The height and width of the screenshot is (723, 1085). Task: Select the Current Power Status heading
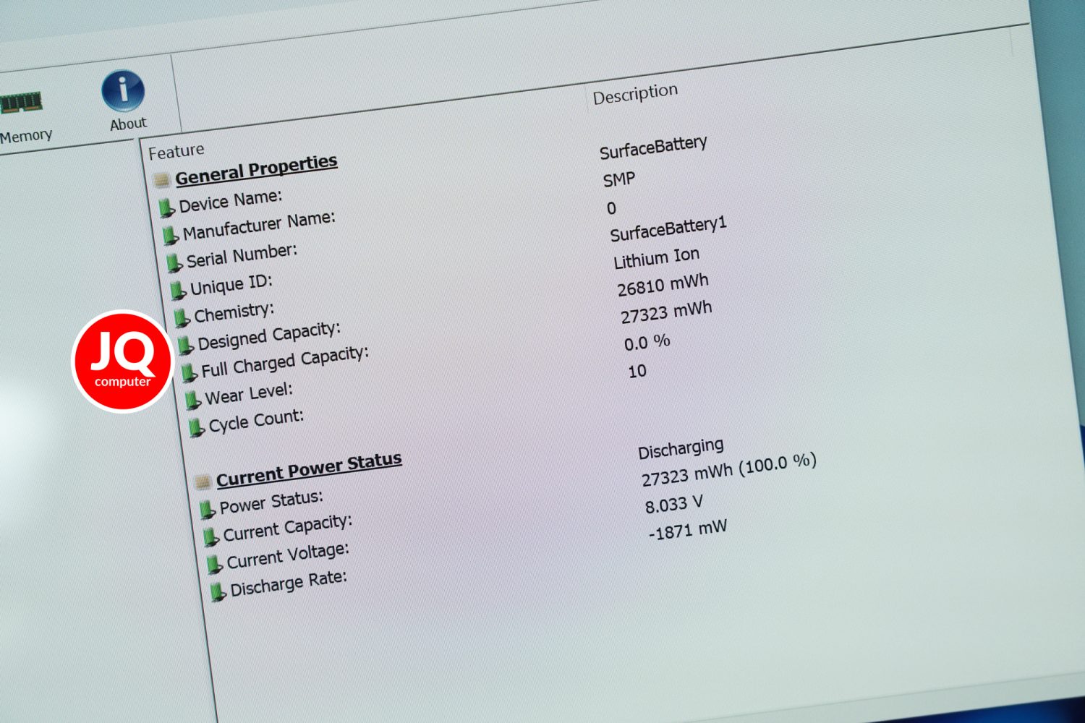pyautogui.click(x=309, y=470)
